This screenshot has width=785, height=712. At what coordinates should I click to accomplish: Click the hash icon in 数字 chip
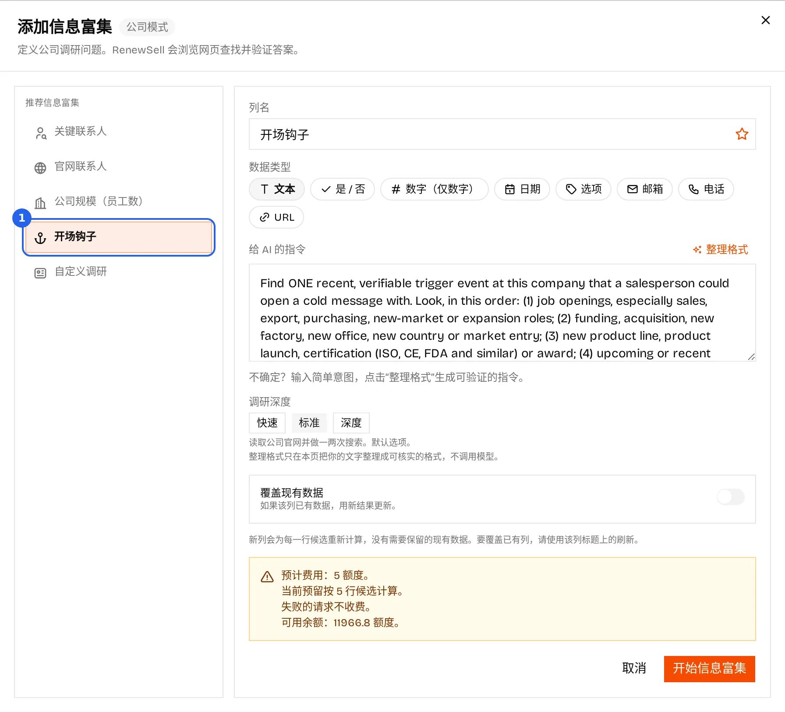pyautogui.click(x=396, y=189)
